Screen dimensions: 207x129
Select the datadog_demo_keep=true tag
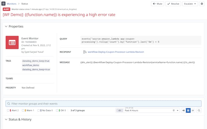pyautogui.click(x=36, y=70)
